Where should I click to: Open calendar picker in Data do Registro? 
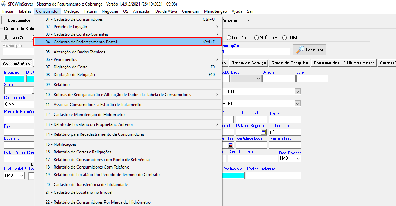point(264,132)
